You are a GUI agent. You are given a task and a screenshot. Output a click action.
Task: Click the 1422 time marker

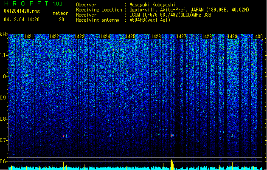click(54, 37)
